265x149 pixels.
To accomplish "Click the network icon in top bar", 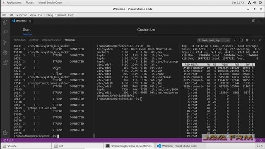I will pyautogui.click(x=249, y=2).
